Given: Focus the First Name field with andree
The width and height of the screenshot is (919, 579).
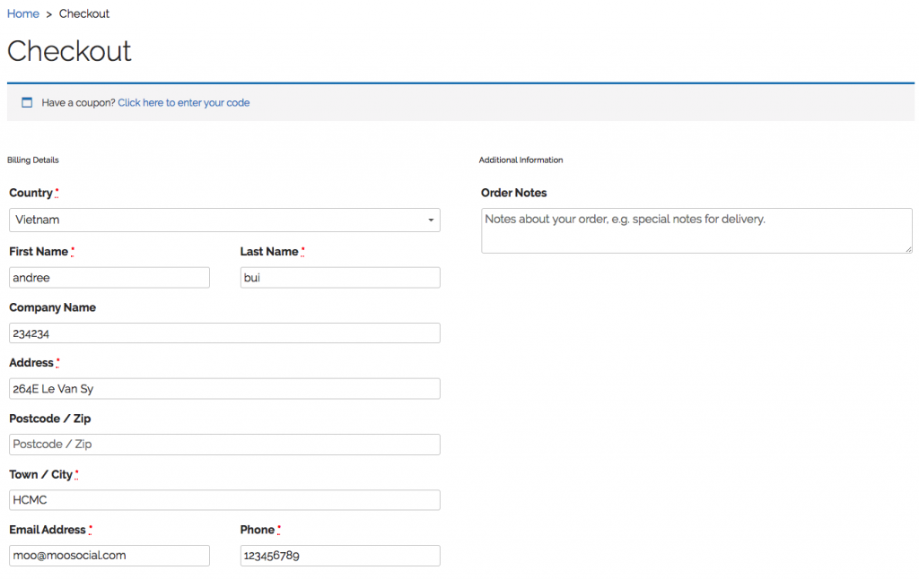Looking at the screenshot, I should point(109,278).
